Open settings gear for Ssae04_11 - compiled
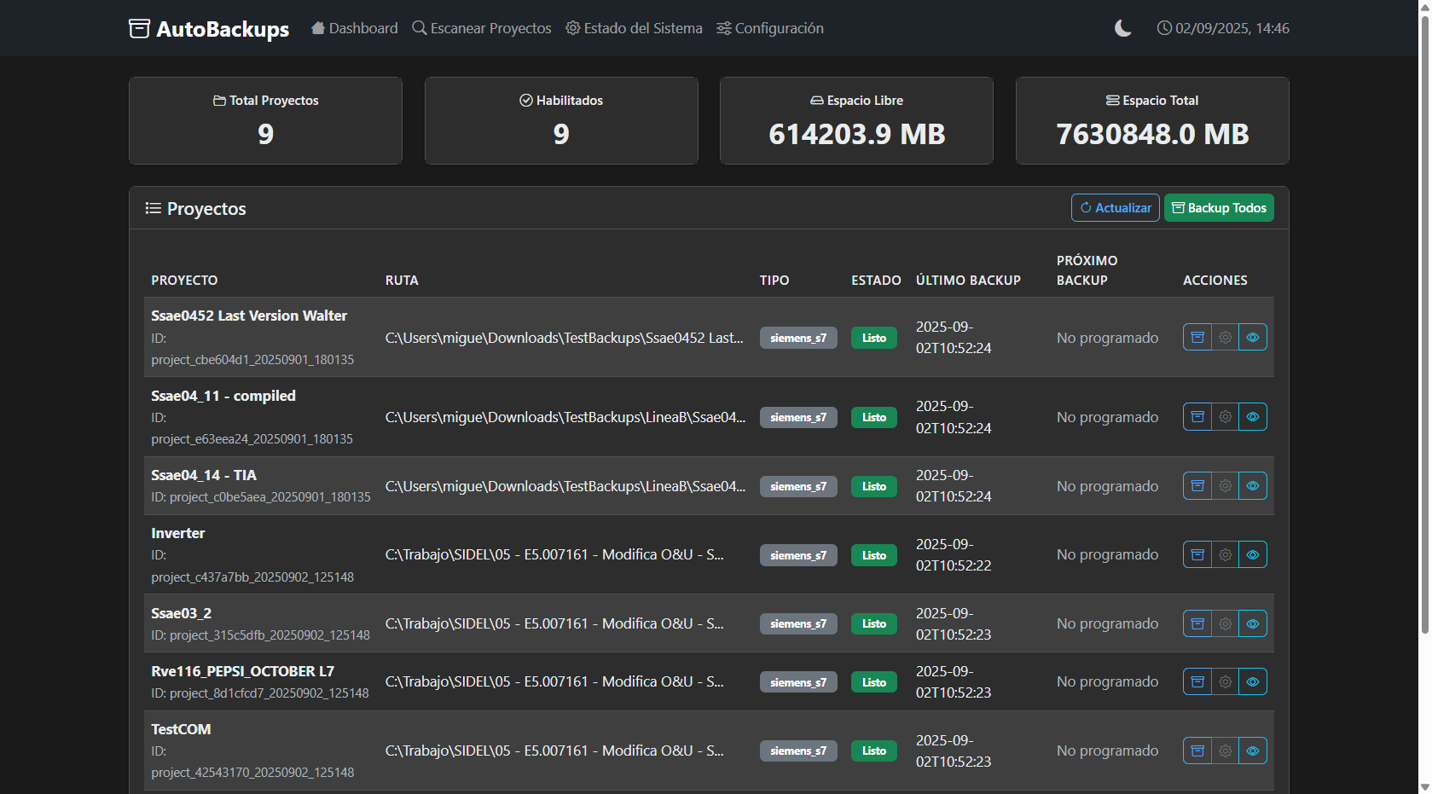1432x794 pixels. pos(1226,417)
